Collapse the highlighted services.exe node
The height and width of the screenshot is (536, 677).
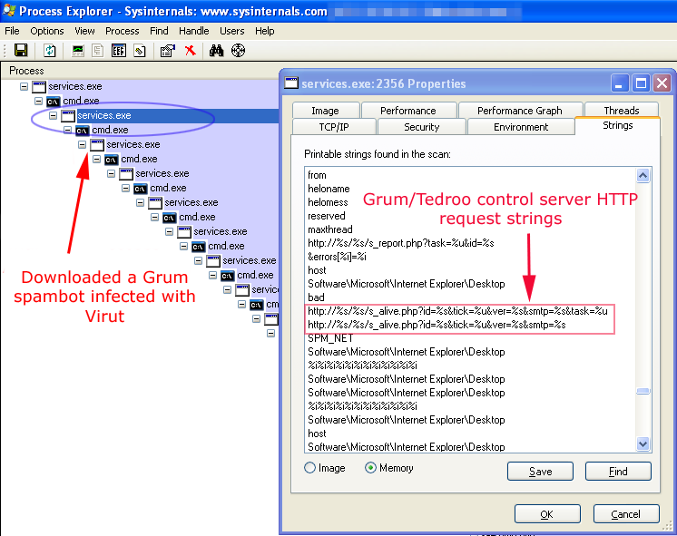point(54,116)
